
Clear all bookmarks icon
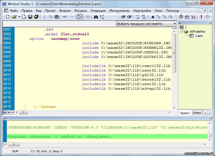point(171,17)
